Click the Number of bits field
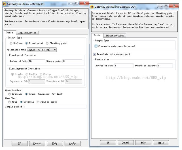The width and height of the screenshot is (182, 150). pos(37,61)
